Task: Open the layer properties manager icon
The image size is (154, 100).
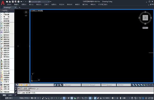Action: click(17, 85)
